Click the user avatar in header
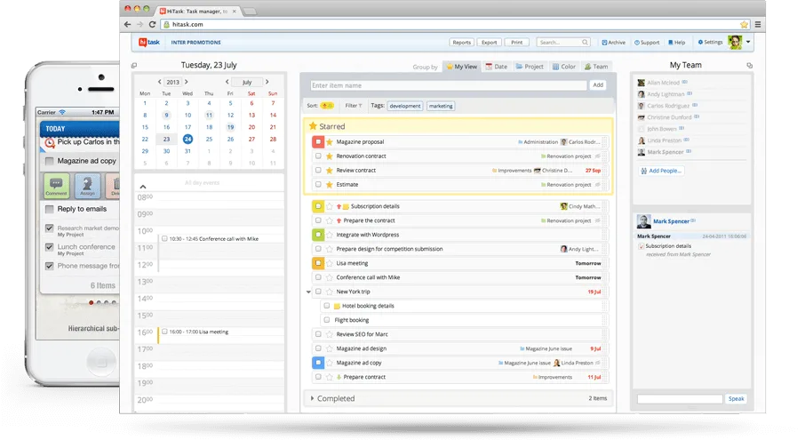The height and width of the screenshot is (440, 805). (735, 42)
